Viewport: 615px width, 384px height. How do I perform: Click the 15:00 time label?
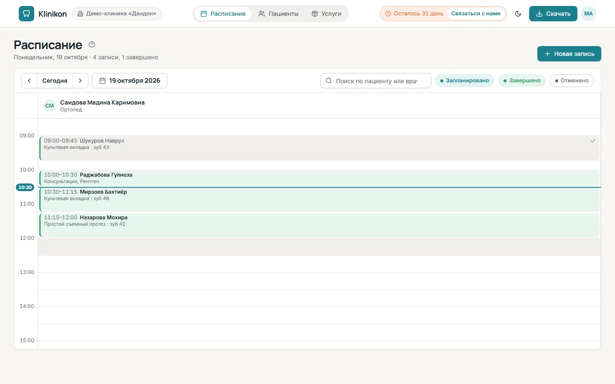(27, 340)
